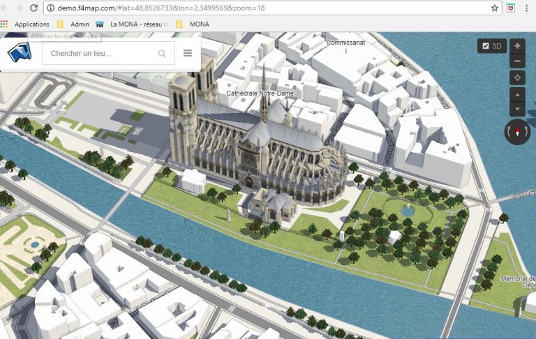Zoom in with the plus button

517,46
